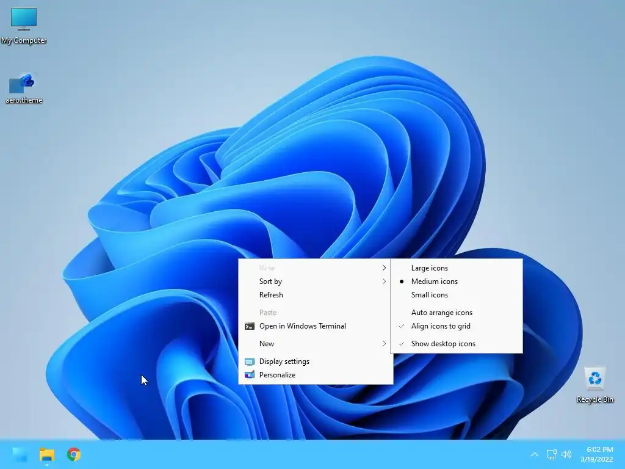Click the Personalize icon in menu
Image resolution: width=625 pixels, height=469 pixels.
coord(250,375)
